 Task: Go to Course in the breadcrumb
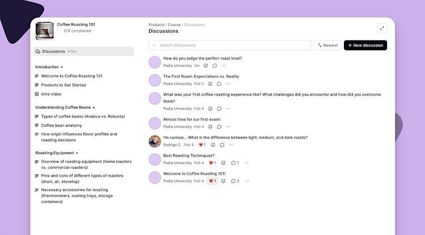(174, 25)
